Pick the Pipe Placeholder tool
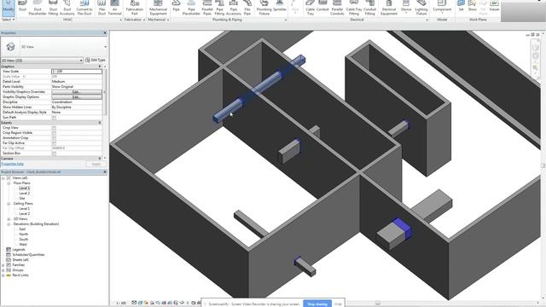Screen dimensions: 546x307 [x=191, y=8]
